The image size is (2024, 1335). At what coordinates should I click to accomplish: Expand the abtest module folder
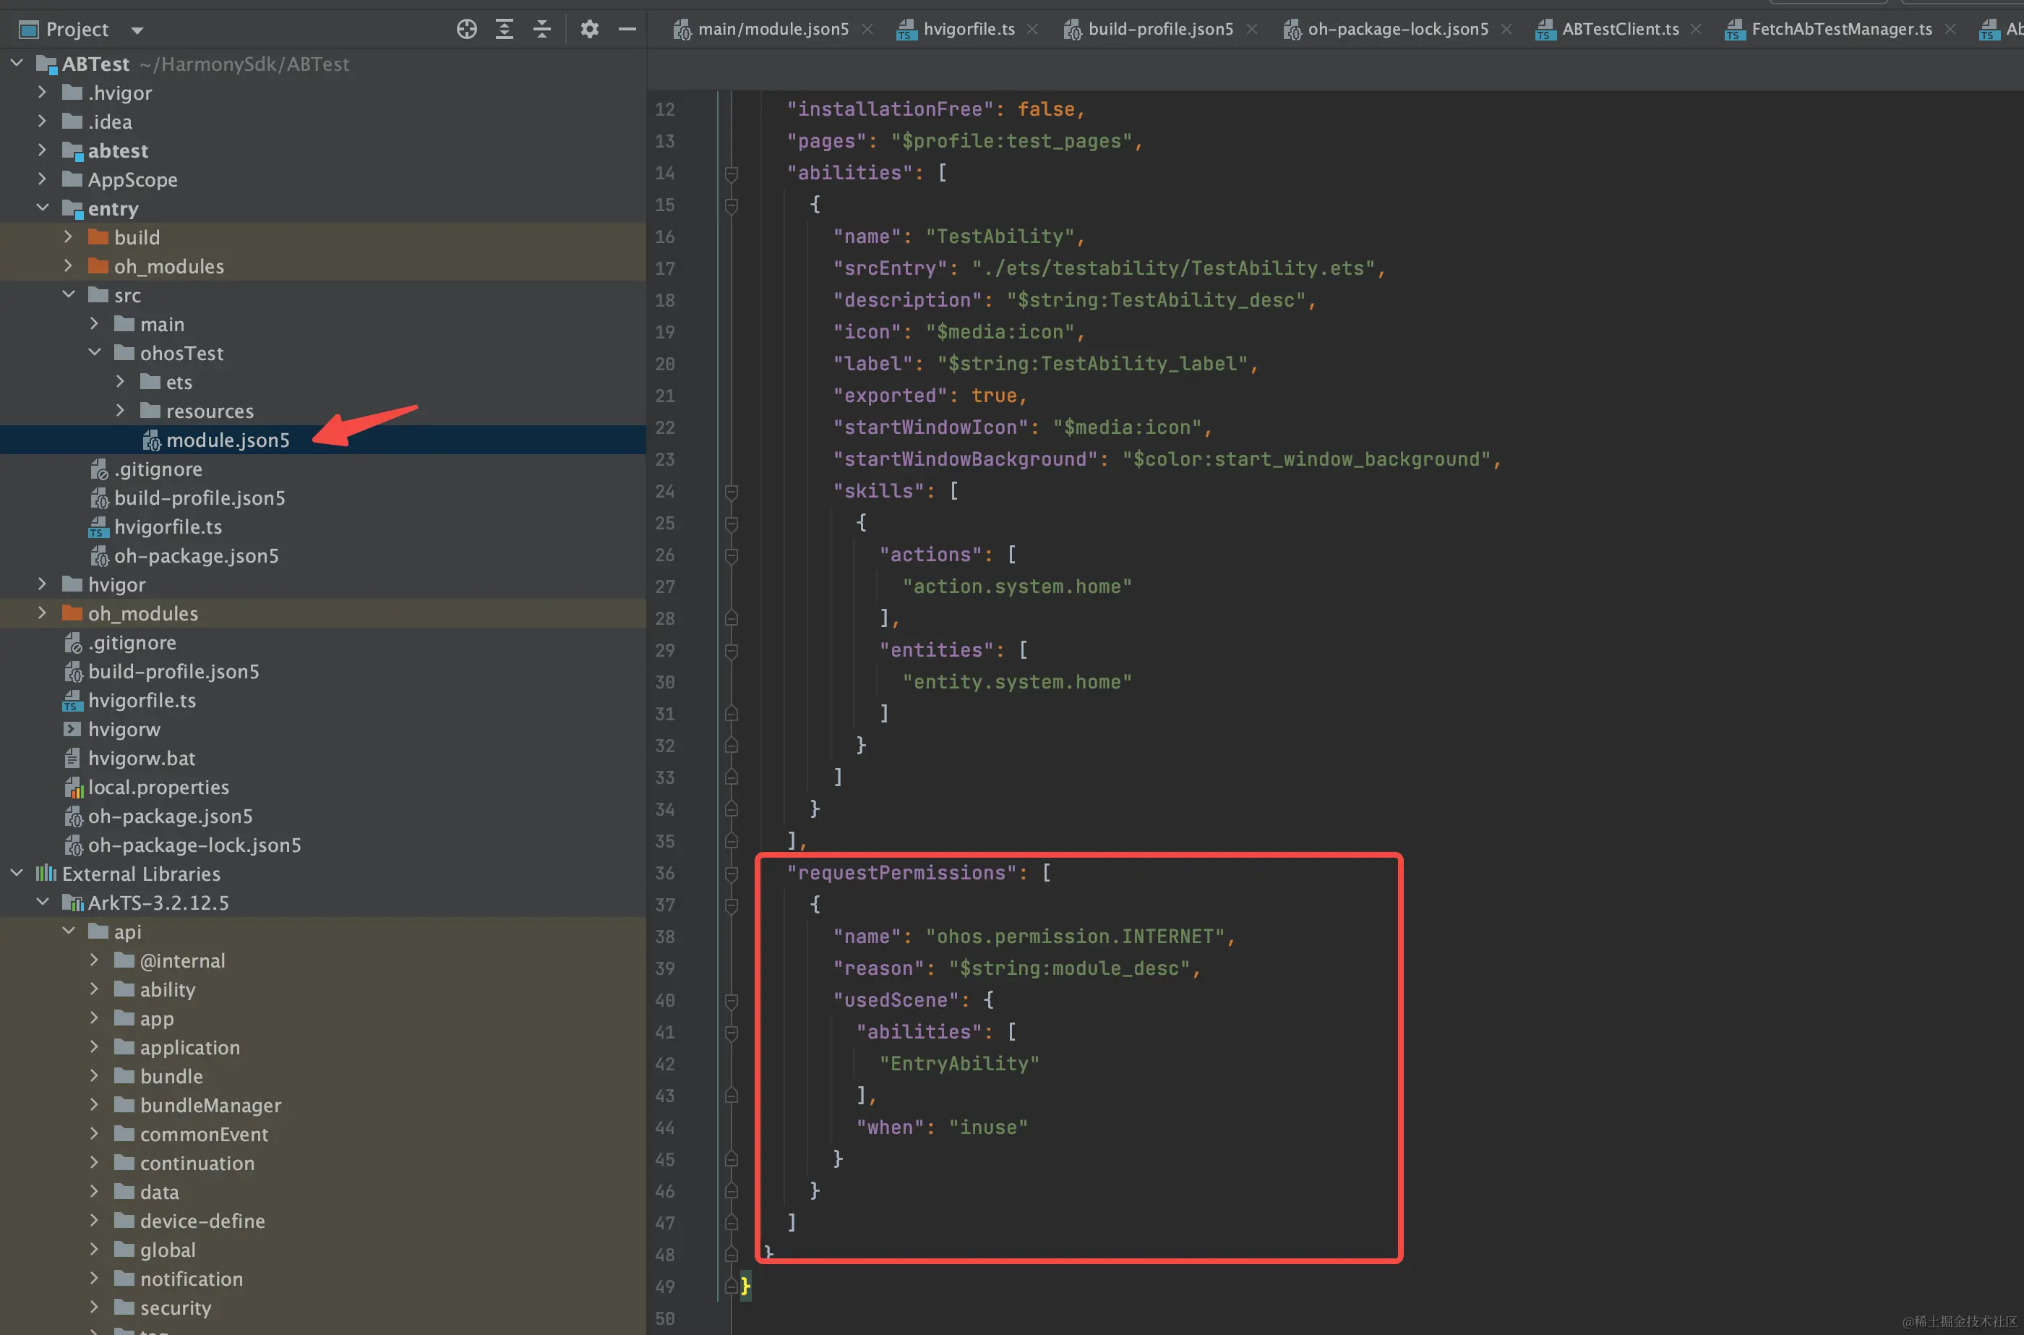tap(43, 150)
